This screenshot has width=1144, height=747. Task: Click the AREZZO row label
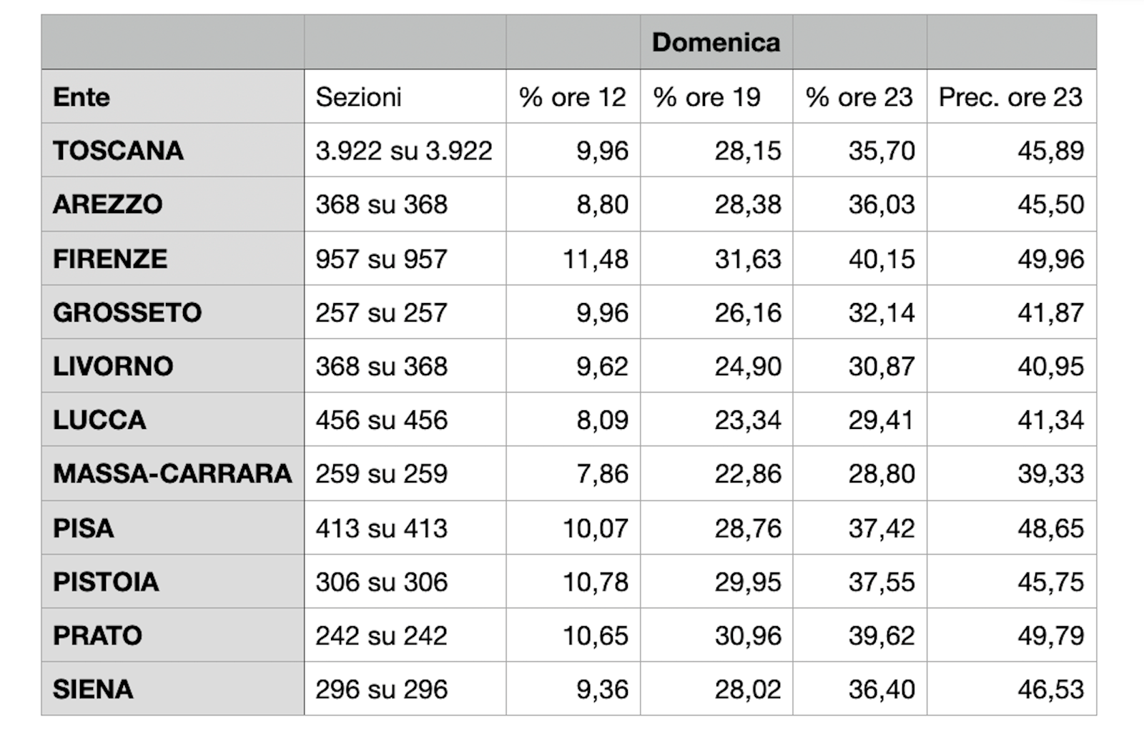coord(108,204)
